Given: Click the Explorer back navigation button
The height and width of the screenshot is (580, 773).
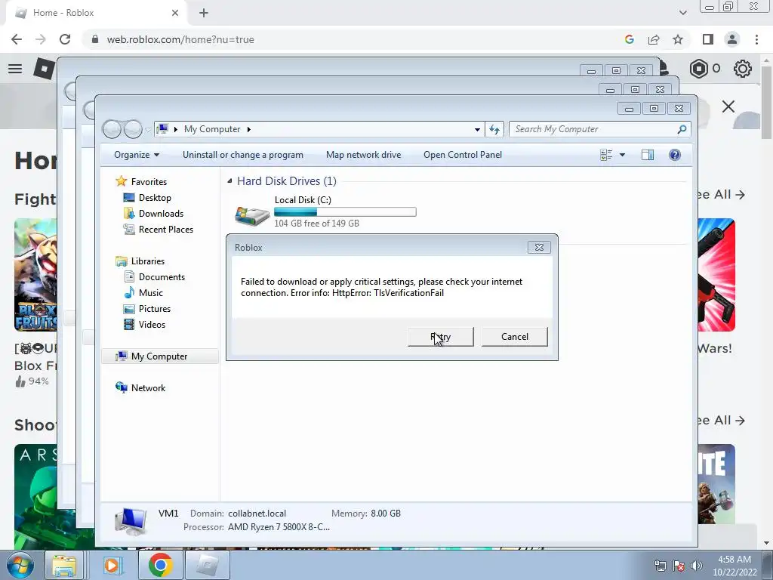Looking at the screenshot, I should tap(112, 129).
